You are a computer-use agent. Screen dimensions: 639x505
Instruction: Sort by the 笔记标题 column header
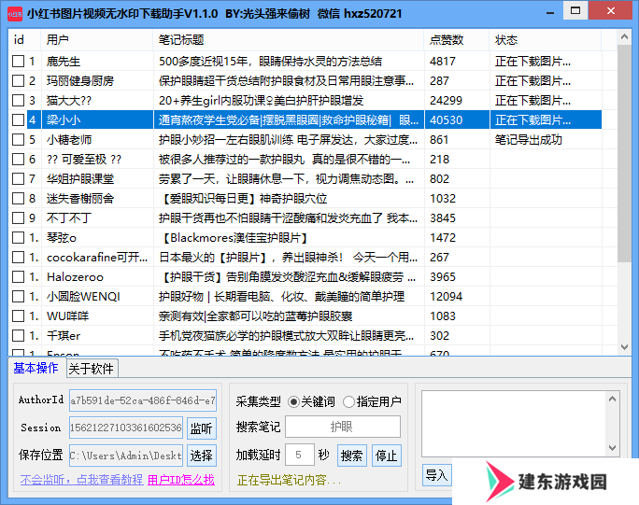288,40
